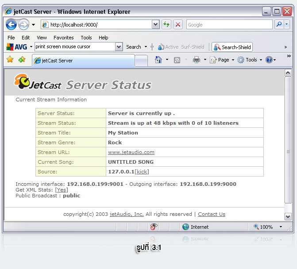
Task: Open the Tools menu in menu bar
Action: 86,38
